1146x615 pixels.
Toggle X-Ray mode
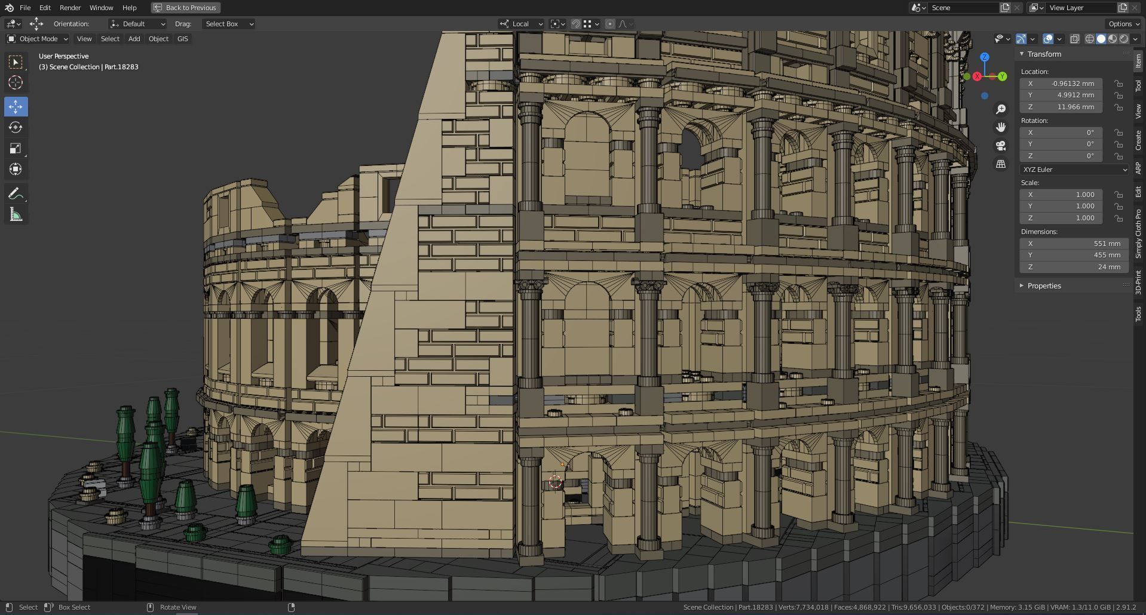point(1074,39)
